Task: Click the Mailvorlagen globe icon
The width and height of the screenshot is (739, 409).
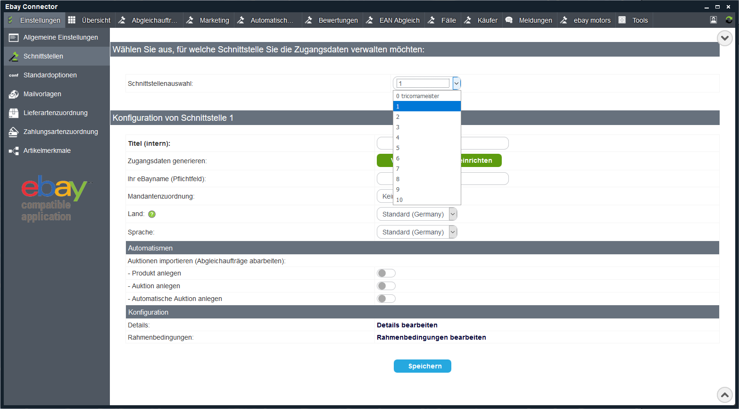Action: [x=14, y=94]
